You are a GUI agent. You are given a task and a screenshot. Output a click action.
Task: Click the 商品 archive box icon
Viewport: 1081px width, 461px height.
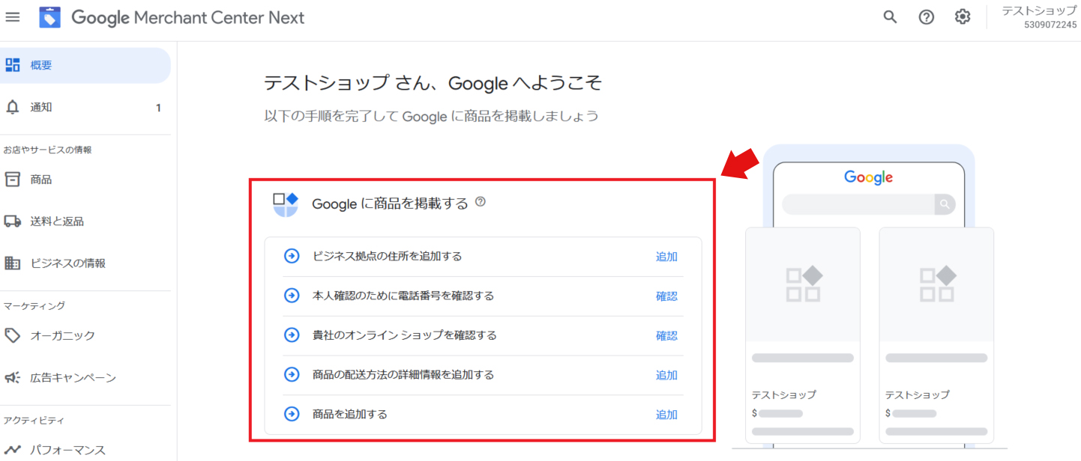click(13, 180)
